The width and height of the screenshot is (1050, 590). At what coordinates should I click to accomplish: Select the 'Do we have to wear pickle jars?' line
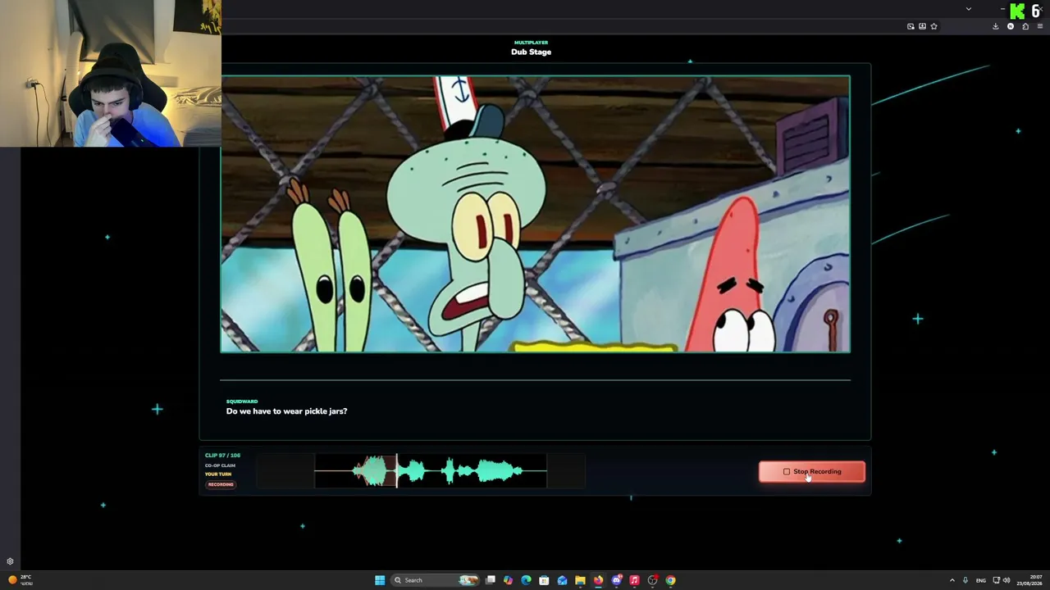pyautogui.click(x=286, y=411)
